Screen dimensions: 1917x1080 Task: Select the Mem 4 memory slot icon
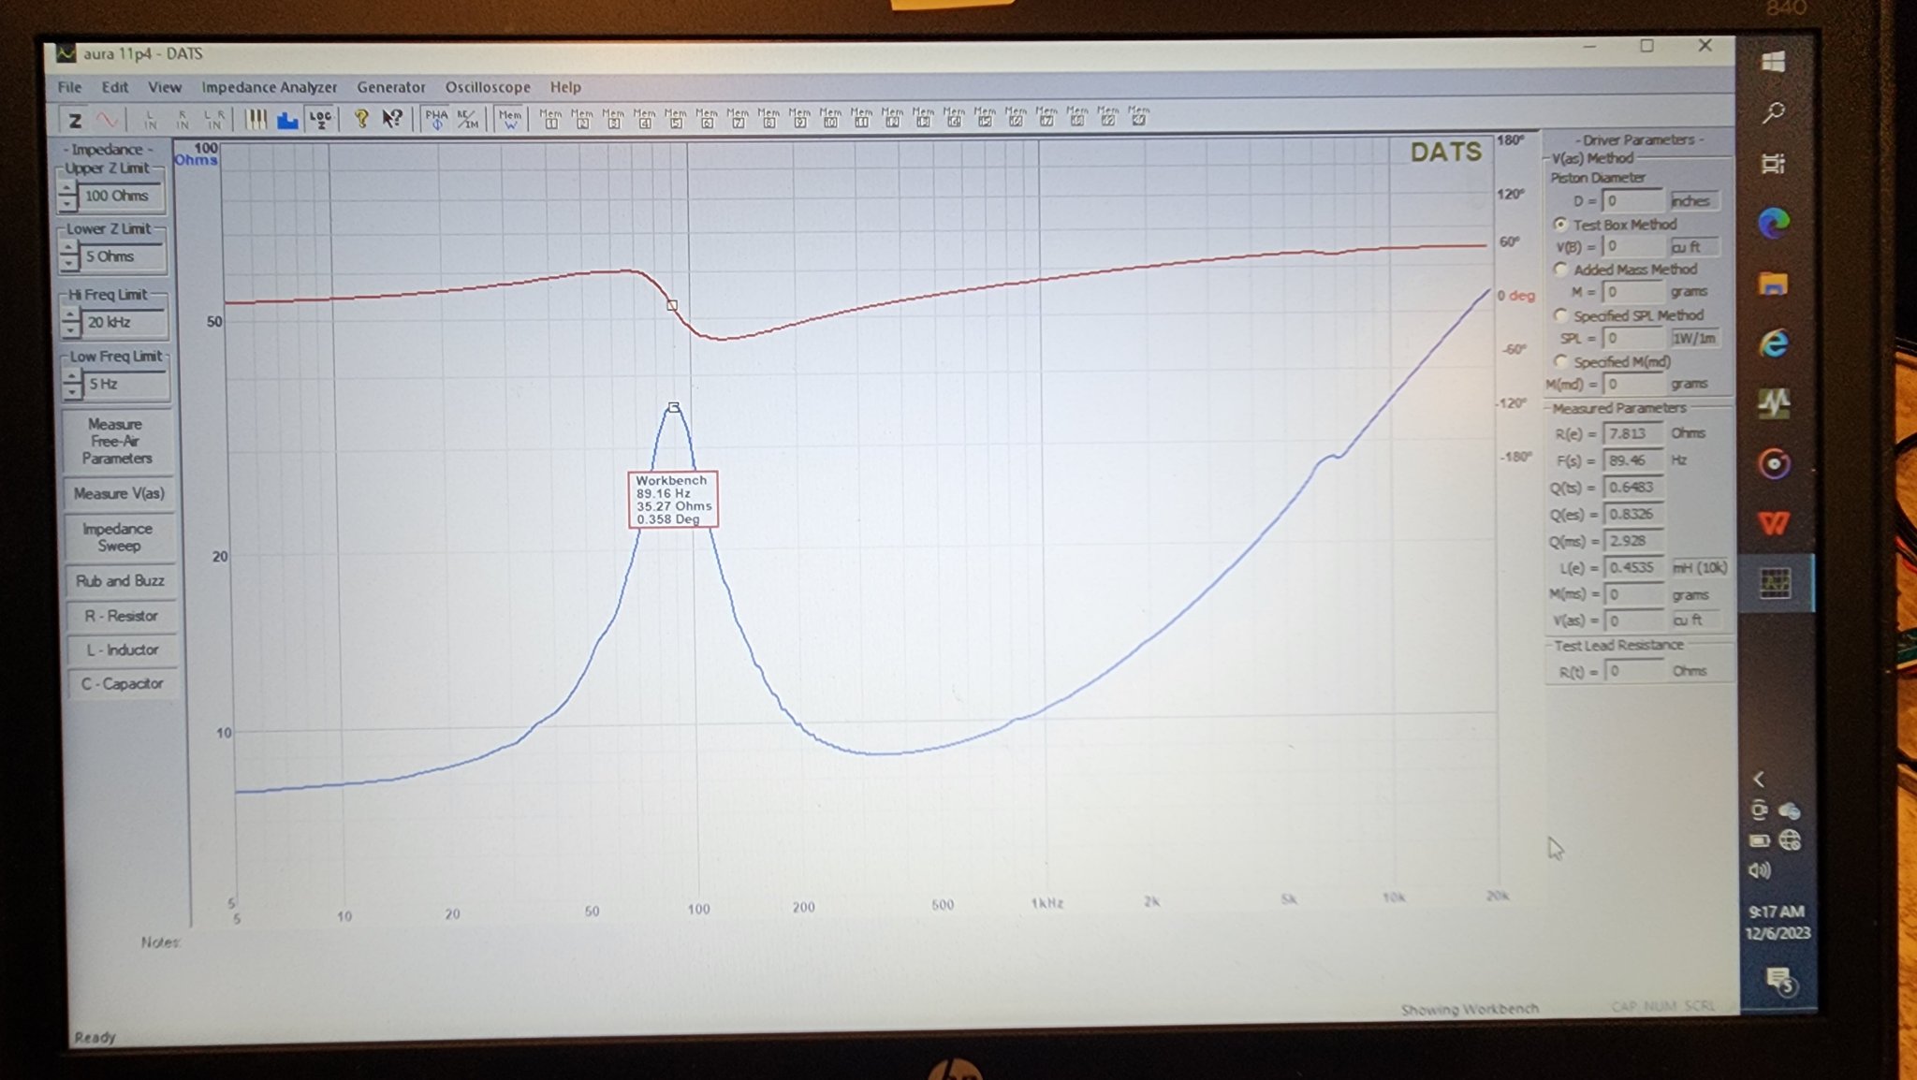pos(644,118)
